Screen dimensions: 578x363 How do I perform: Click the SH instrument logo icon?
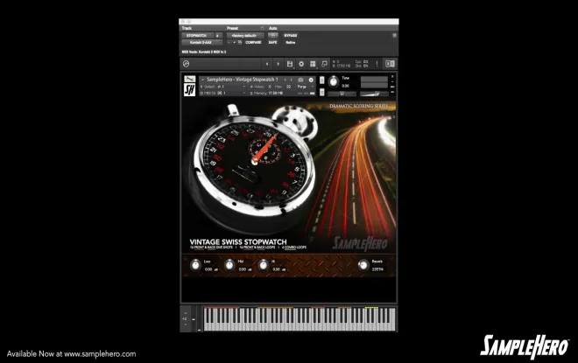pos(189,90)
